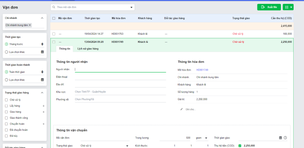Click the Người nhận input field

120,69
